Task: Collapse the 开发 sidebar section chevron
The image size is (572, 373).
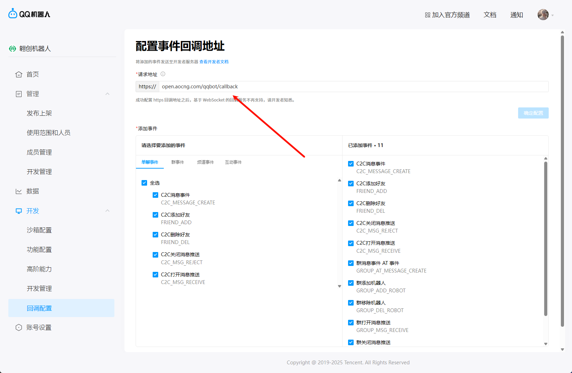Action: coord(107,211)
